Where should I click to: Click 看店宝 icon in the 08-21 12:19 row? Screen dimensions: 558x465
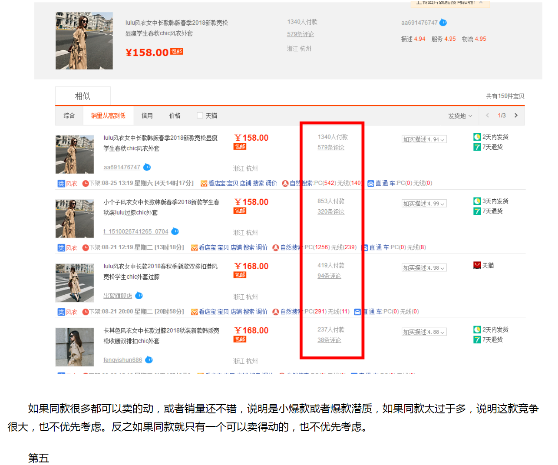pos(195,248)
